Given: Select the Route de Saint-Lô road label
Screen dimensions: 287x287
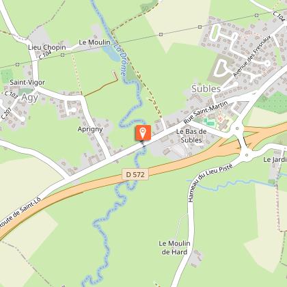Looking at the screenshot, I should (20, 213).
